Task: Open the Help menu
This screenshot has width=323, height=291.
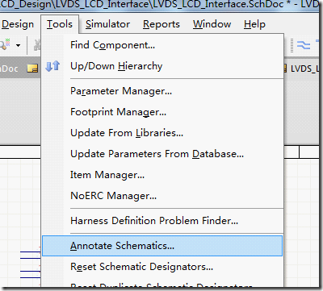Action: coord(254,24)
